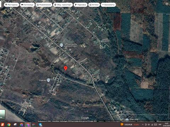The height and width of the screenshot is (127, 170).
Task: Filter map by Рестораны chip
Action: (11, 5)
